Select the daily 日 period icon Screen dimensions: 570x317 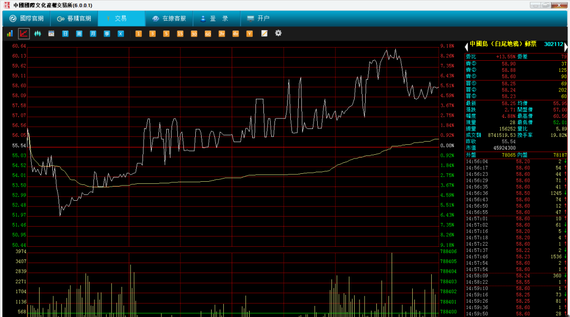point(65,33)
